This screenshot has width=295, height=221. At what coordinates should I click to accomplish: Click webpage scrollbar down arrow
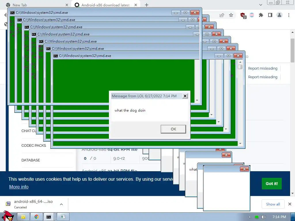[x=292, y=193]
